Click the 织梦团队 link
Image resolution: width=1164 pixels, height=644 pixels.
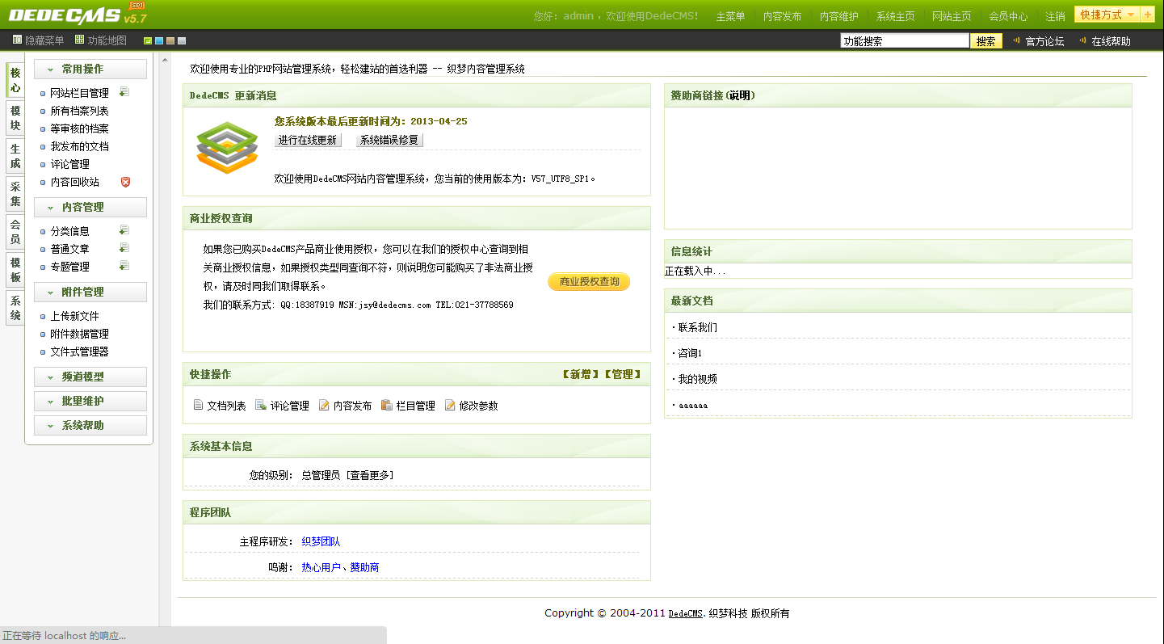click(321, 541)
